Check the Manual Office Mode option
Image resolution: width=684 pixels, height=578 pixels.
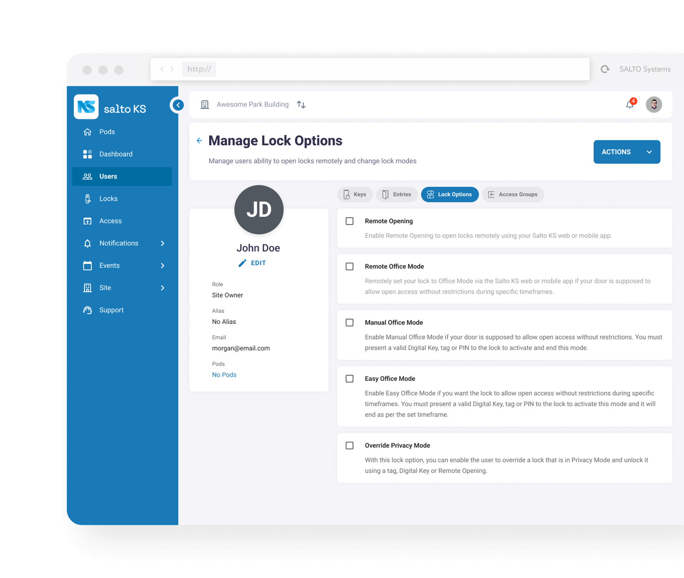pyautogui.click(x=350, y=323)
